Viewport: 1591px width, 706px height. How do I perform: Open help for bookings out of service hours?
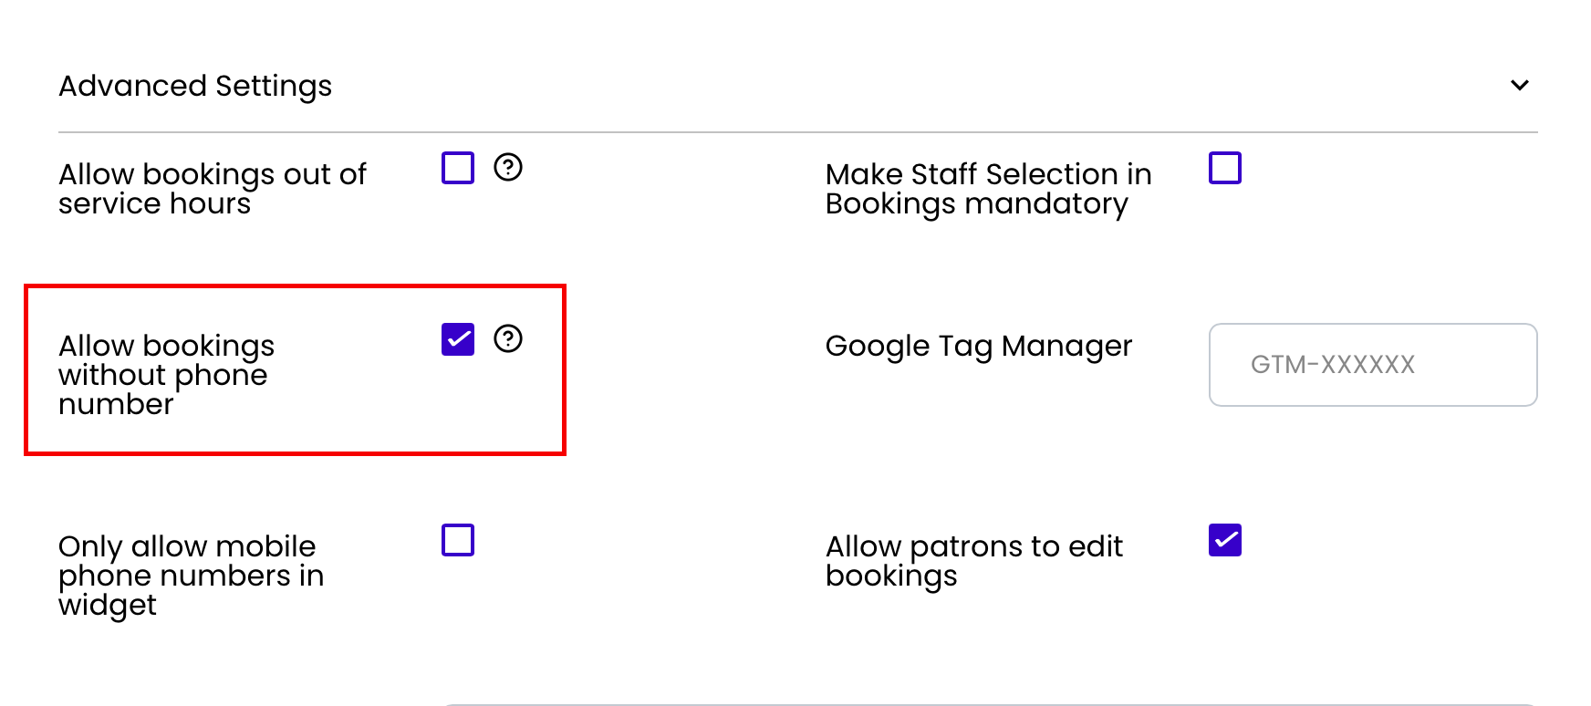[508, 168]
